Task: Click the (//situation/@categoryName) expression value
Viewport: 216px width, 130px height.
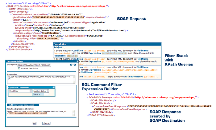Action: 118,61
